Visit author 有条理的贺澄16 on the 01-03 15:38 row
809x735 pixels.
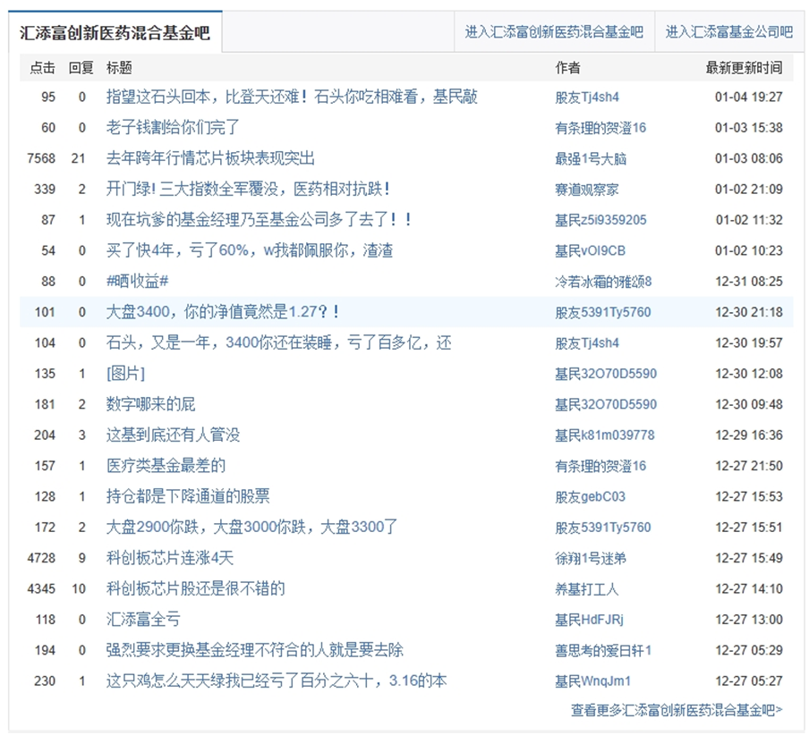600,128
